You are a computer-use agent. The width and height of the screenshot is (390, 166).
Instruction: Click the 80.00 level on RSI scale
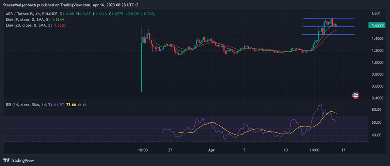(x=376, y=110)
